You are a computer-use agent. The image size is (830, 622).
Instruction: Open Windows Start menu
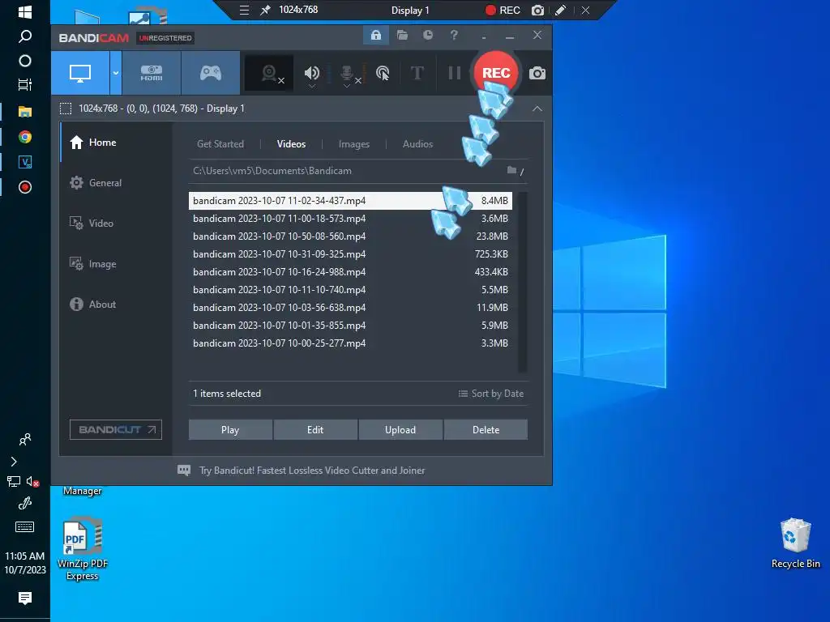coord(25,11)
